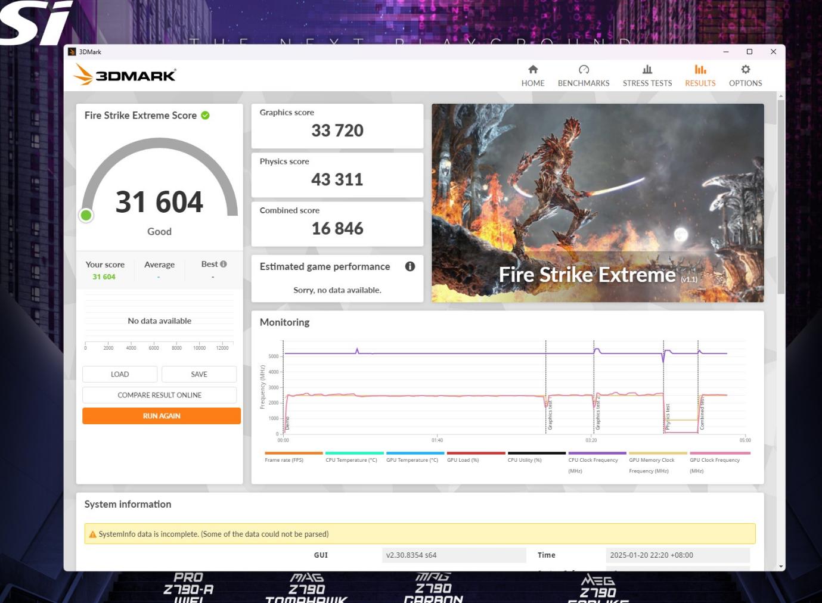The width and height of the screenshot is (822, 603).
Task: Click the Physics test marker on graph
Action: (x=668, y=416)
